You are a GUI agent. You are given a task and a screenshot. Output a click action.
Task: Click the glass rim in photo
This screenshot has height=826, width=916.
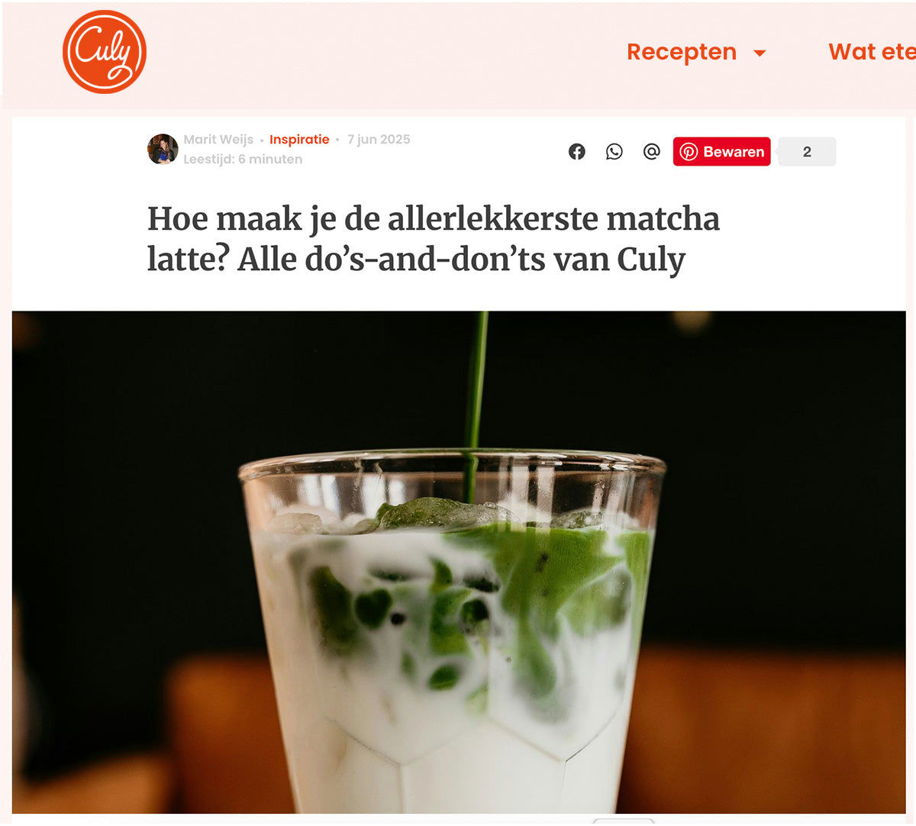[452, 460]
